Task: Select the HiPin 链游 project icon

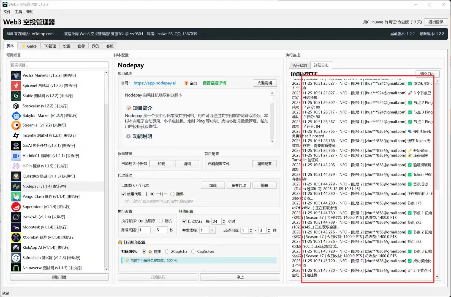Action: [x=16, y=166]
